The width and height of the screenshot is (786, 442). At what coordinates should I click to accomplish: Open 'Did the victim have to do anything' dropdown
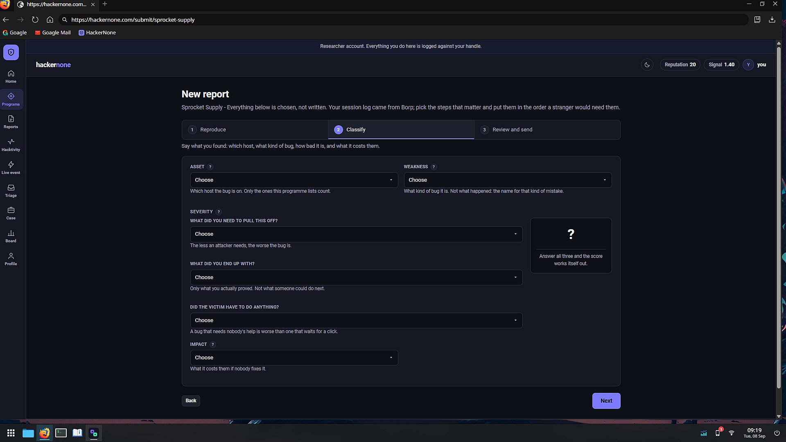tap(356, 320)
